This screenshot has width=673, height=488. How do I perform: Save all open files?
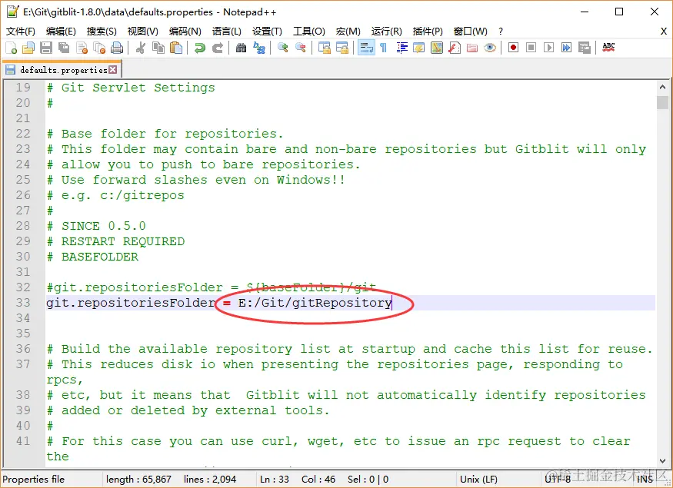pos(64,48)
